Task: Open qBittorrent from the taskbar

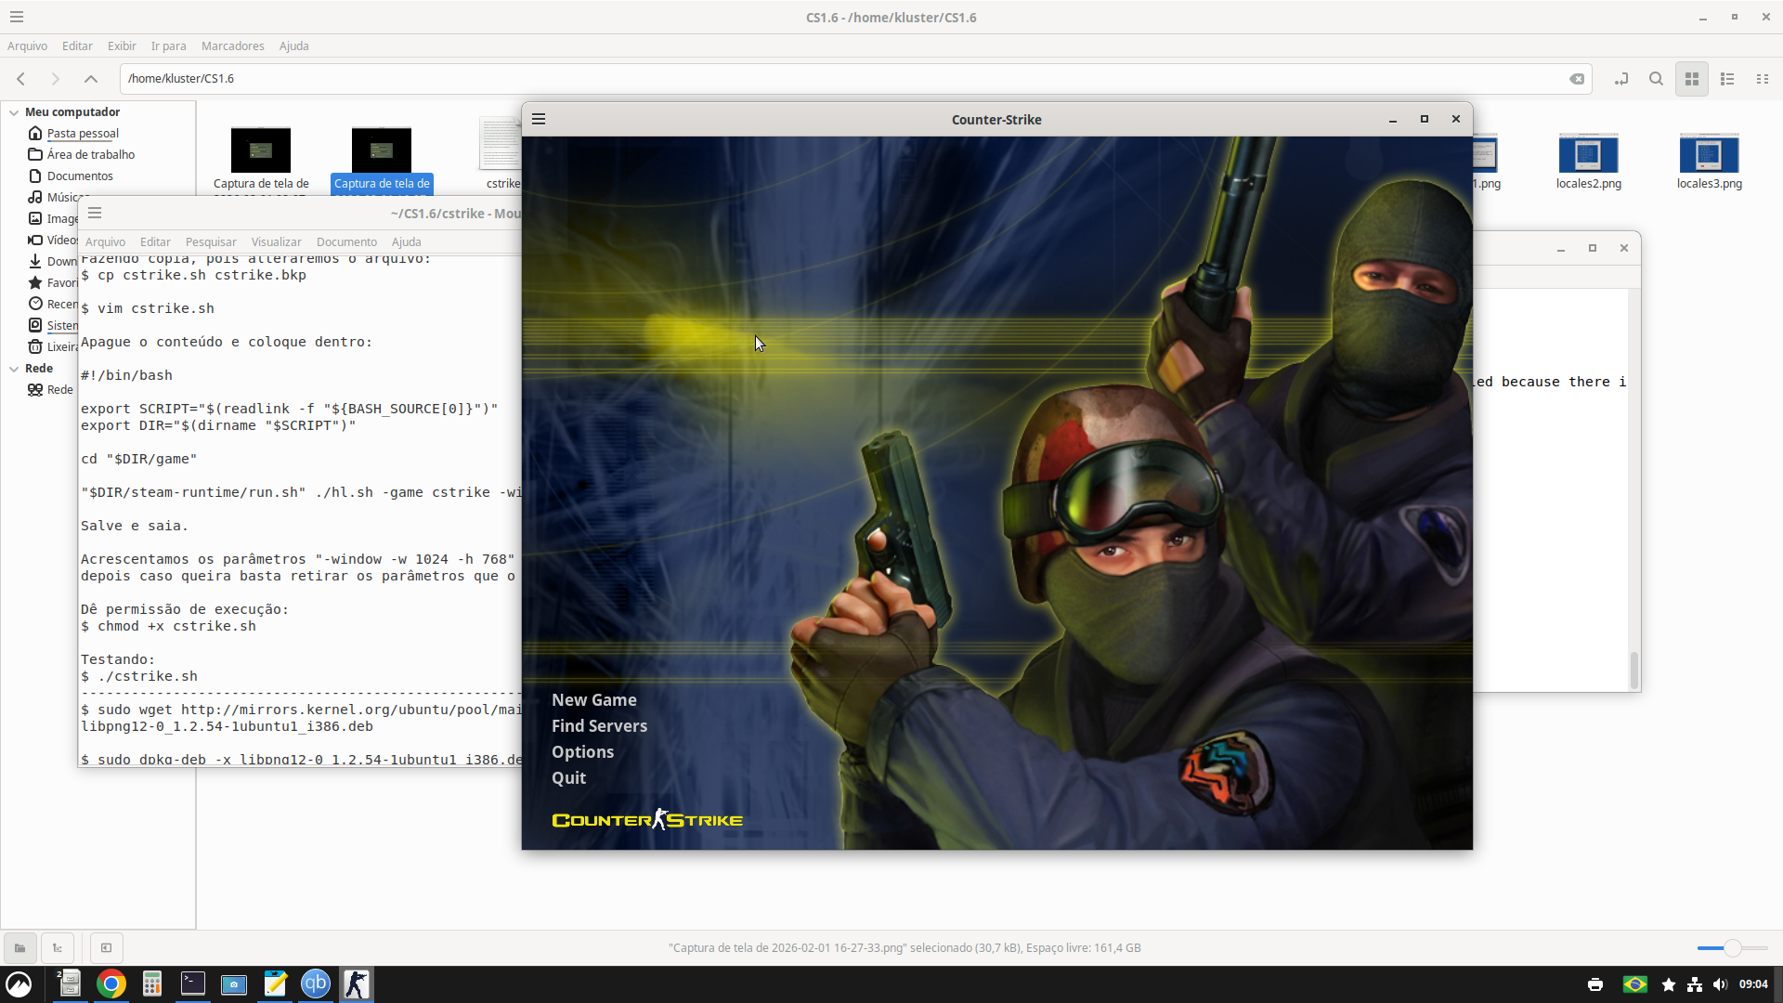Action: click(x=316, y=983)
